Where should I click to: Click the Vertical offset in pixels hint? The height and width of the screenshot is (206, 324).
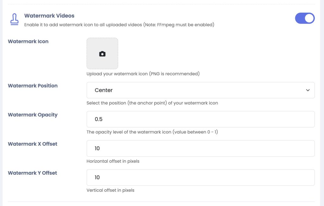[x=110, y=190]
